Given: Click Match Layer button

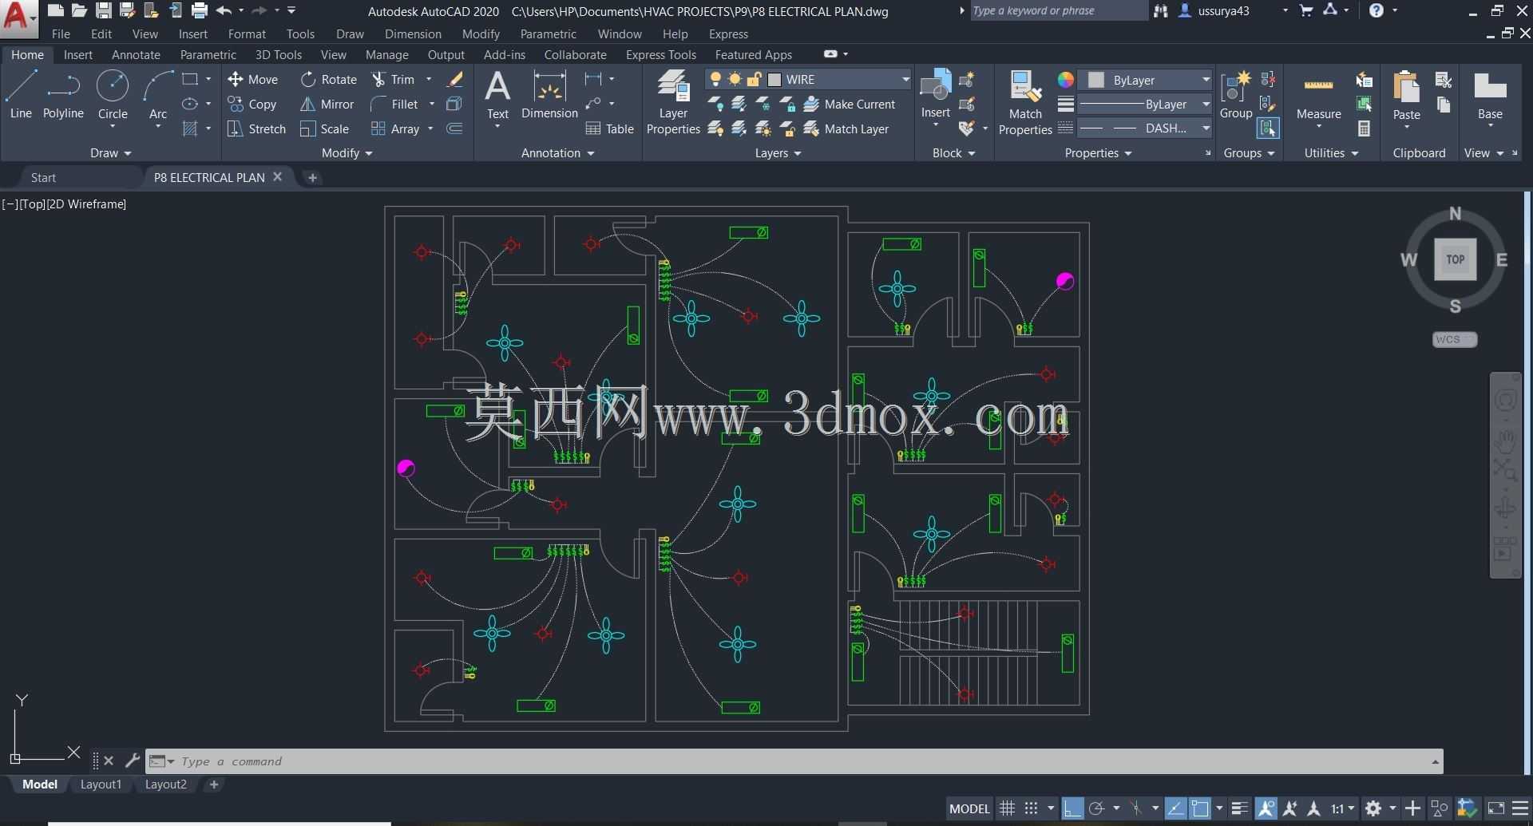Looking at the screenshot, I should coord(846,128).
